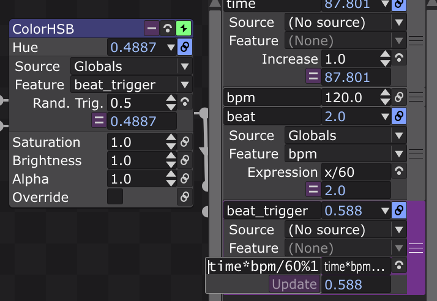
Task: Click the beat_trigger drag handle lines
Action: click(x=416, y=248)
